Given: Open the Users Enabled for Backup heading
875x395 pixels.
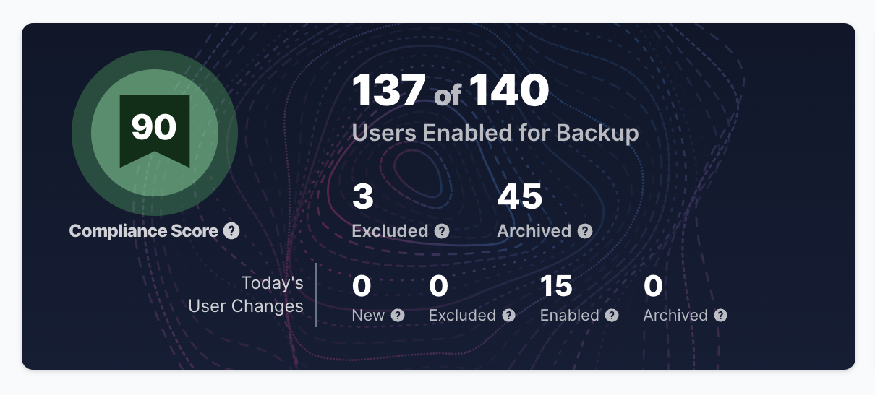Looking at the screenshot, I should coord(495,134).
